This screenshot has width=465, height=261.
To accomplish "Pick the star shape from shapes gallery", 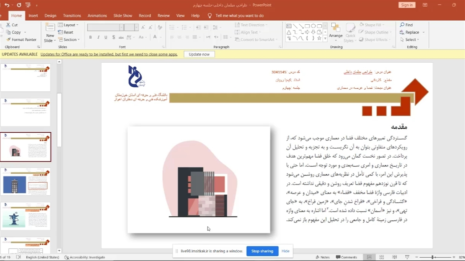I will coord(319,38).
